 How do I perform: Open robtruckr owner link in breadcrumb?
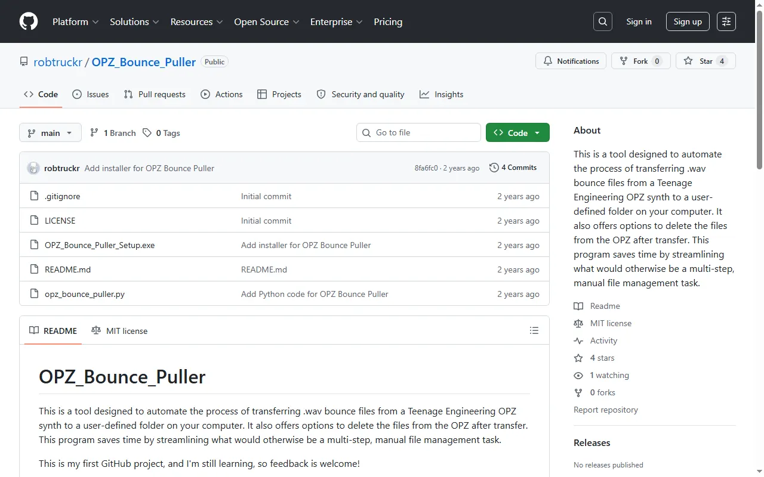(58, 62)
